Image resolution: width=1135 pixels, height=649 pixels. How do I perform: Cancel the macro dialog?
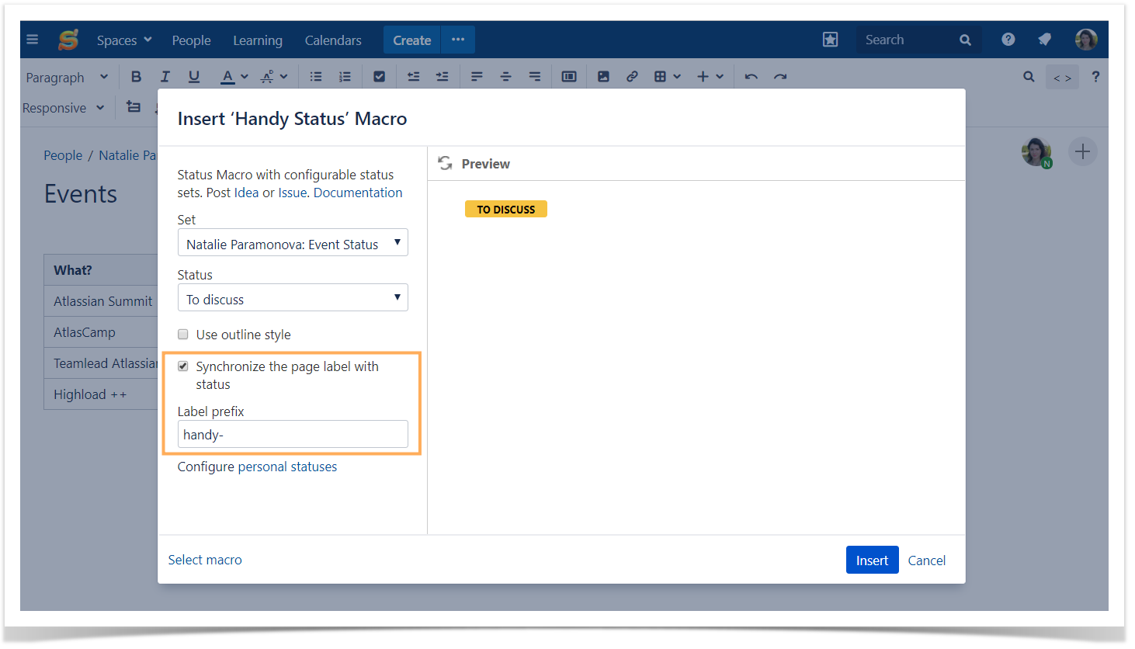coord(927,560)
